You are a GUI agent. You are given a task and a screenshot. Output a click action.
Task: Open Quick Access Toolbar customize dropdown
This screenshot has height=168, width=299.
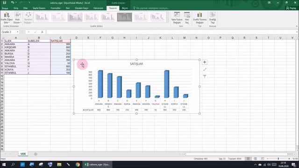pos(29,3)
